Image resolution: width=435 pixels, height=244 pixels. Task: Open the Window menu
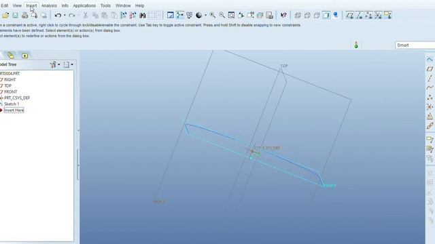[x=123, y=5]
